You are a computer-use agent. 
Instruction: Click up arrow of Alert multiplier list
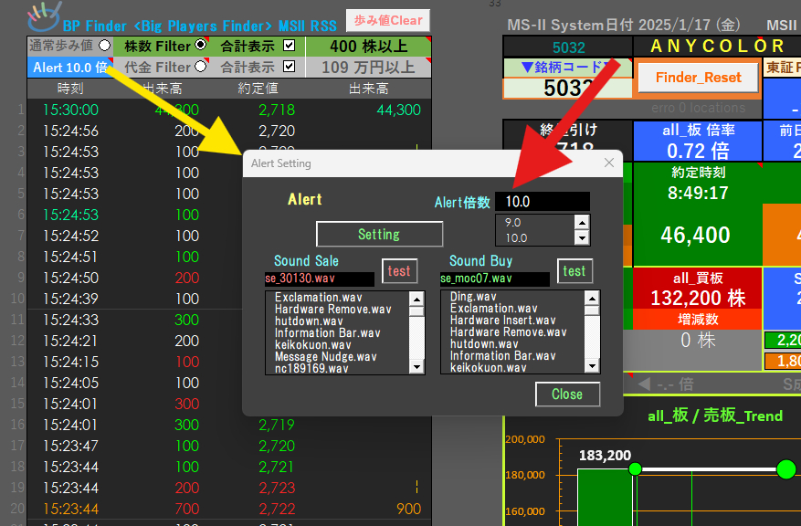tap(582, 222)
